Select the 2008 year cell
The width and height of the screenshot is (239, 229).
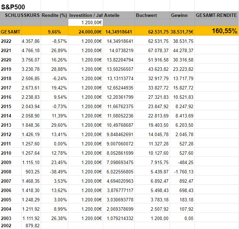(x=6, y=172)
